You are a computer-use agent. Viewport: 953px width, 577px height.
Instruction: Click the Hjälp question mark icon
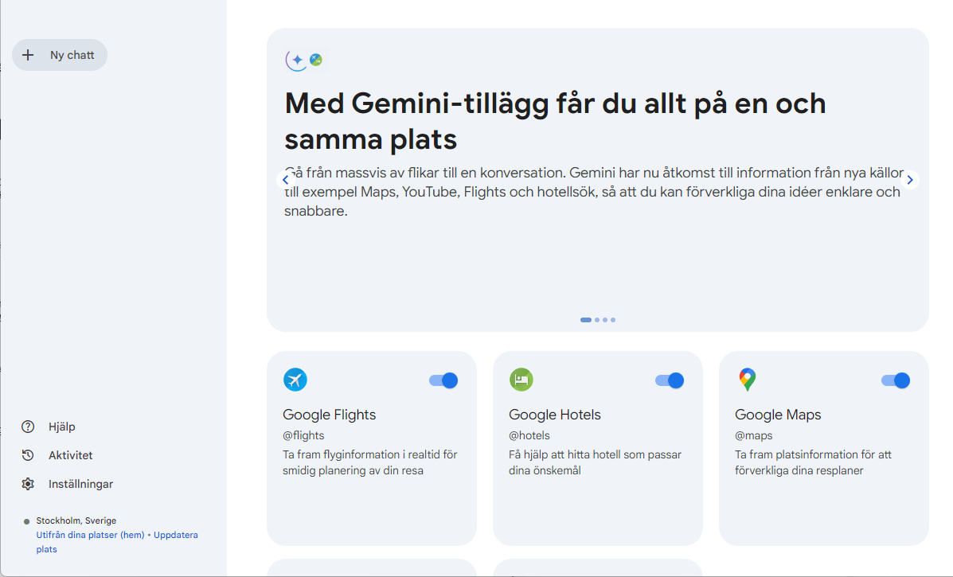pyautogui.click(x=28, y=427)
